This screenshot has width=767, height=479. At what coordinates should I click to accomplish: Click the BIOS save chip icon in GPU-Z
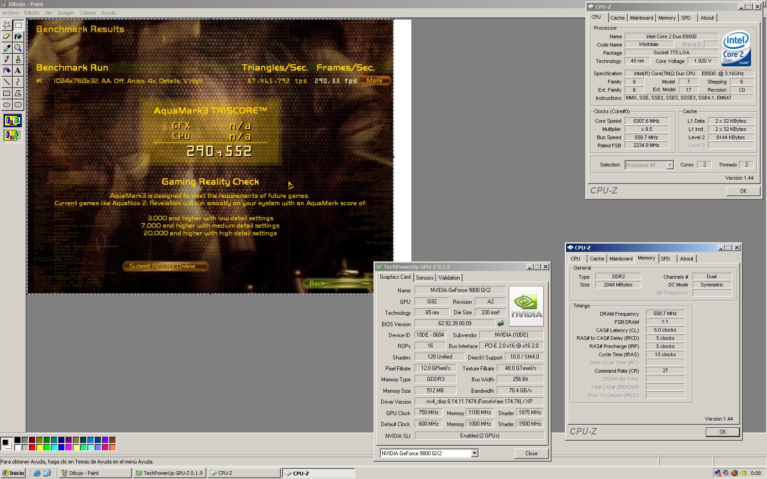(x=501, y=323)
